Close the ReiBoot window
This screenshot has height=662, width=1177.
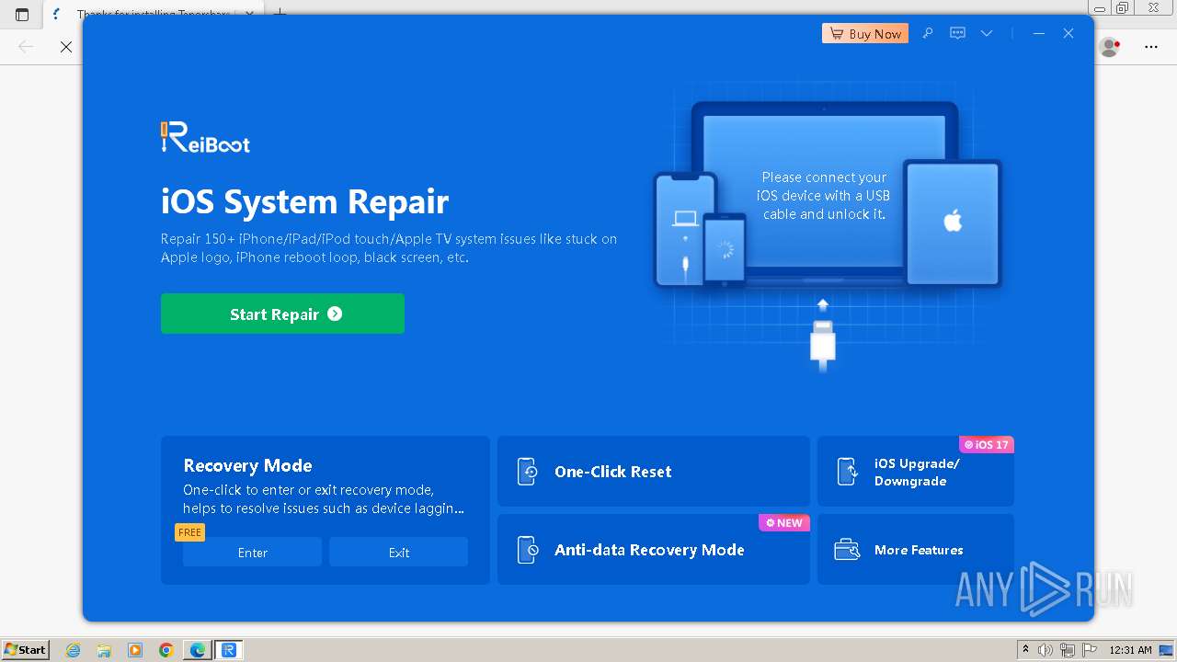click(1068, 33)
